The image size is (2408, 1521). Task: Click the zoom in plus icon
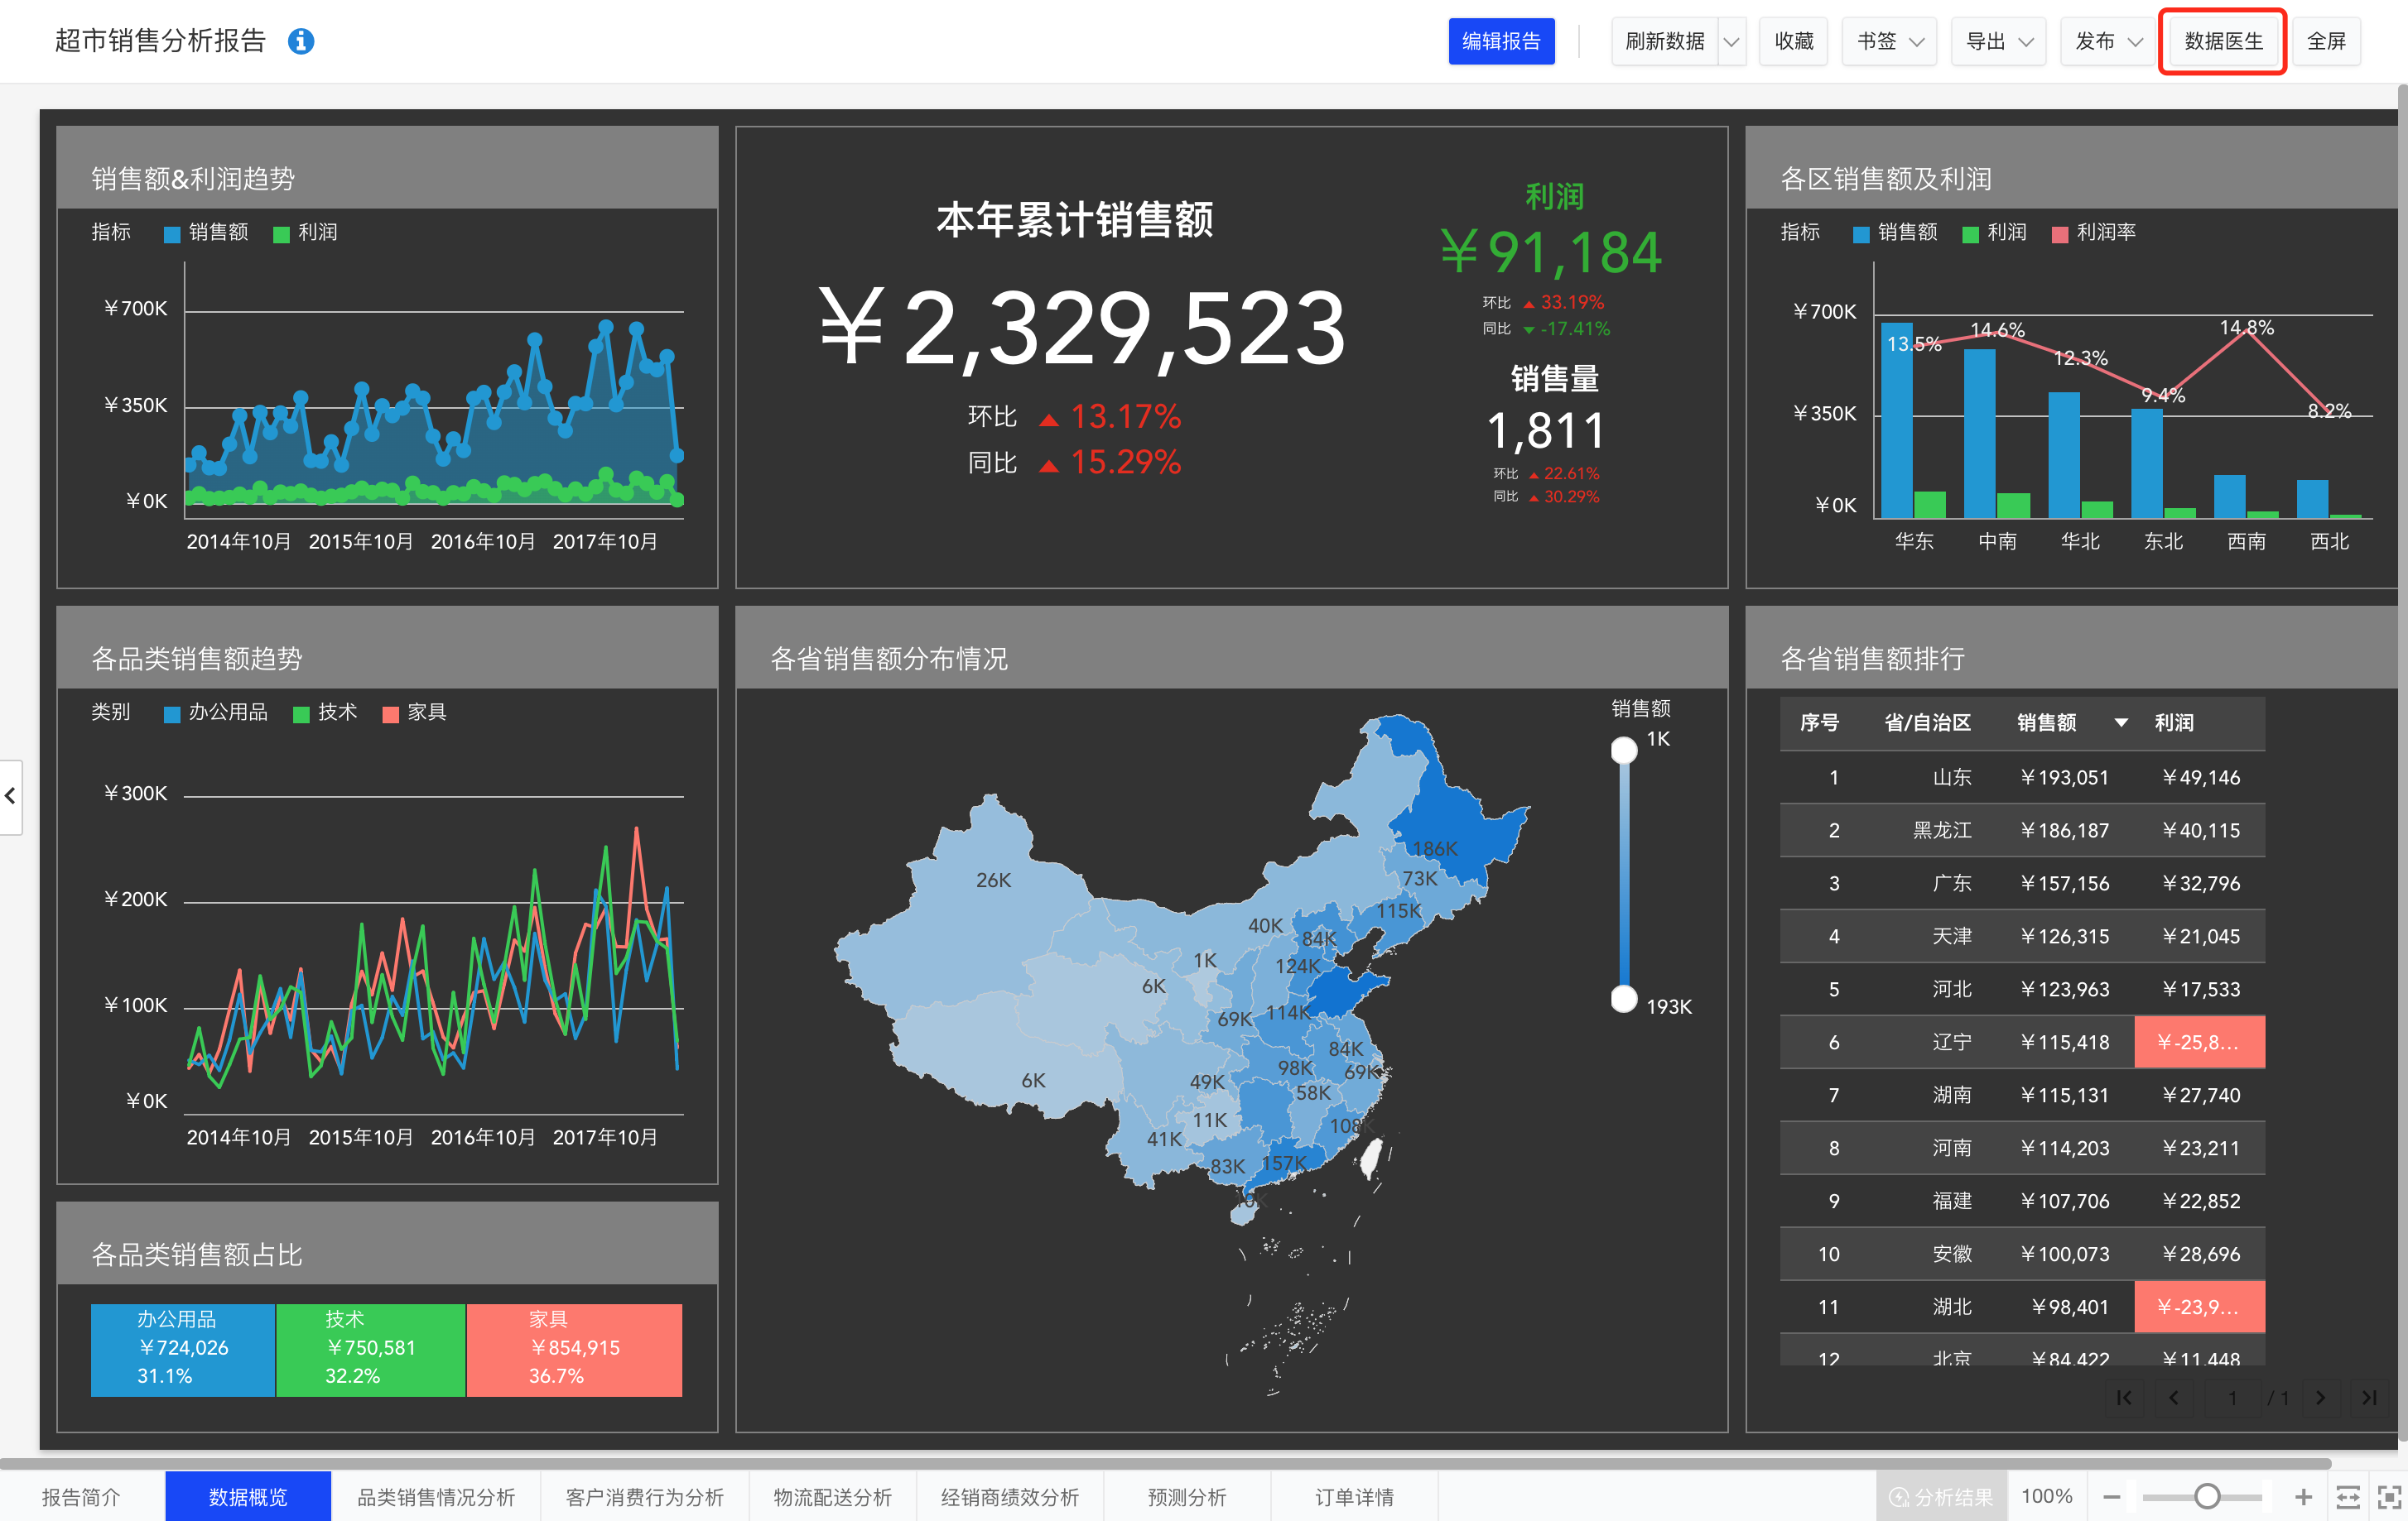pyautogui.click(x=2303, y=1496)
